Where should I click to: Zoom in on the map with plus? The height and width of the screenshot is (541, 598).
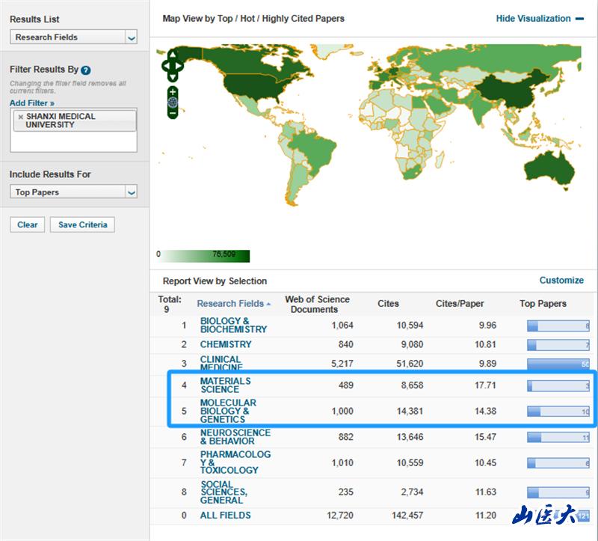pyautogui.click(x=173, y=91)
